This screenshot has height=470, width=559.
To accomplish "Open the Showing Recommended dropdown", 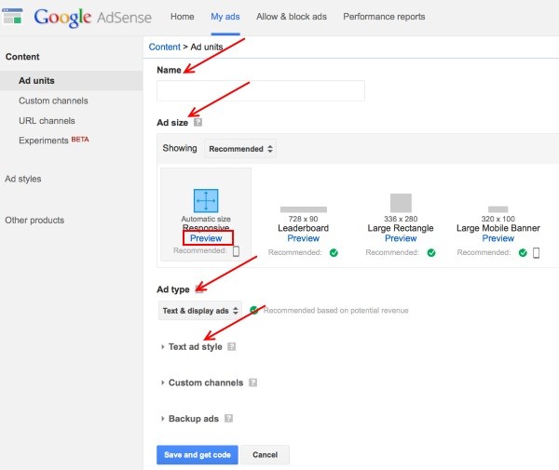I will point(241,148).
